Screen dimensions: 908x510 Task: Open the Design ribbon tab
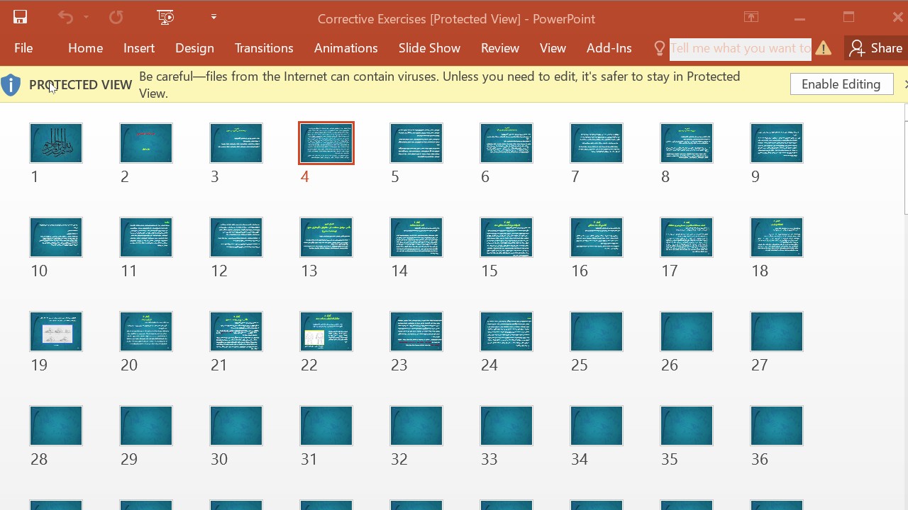[x=194, y=48]
